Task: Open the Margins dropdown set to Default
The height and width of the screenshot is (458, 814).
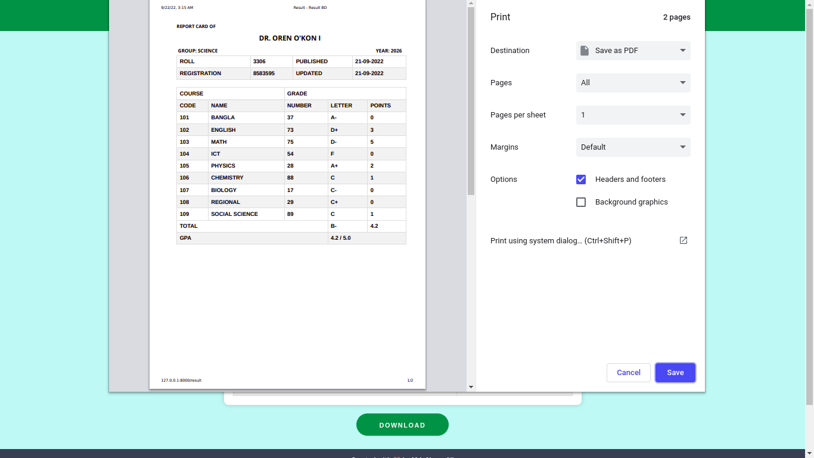Action: (633, 147)
